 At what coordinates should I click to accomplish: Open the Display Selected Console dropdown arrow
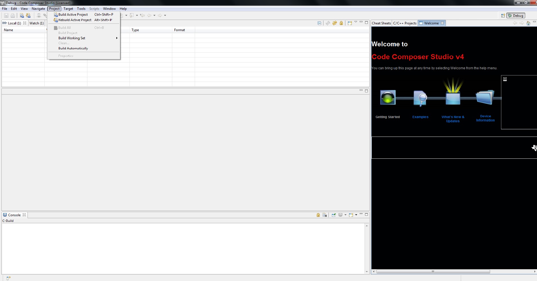(345, 215)
